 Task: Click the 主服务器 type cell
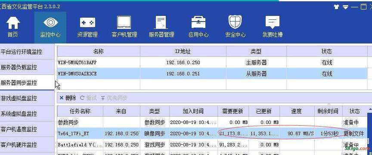click(256, 63)
